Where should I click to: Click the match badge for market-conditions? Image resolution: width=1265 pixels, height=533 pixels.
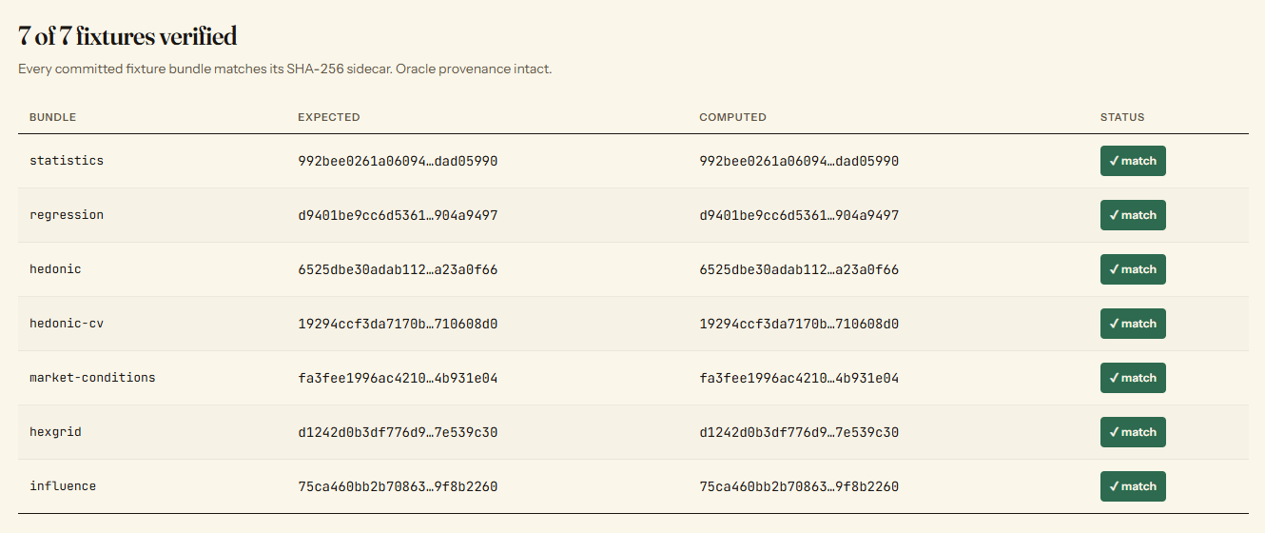[1133, 378]
